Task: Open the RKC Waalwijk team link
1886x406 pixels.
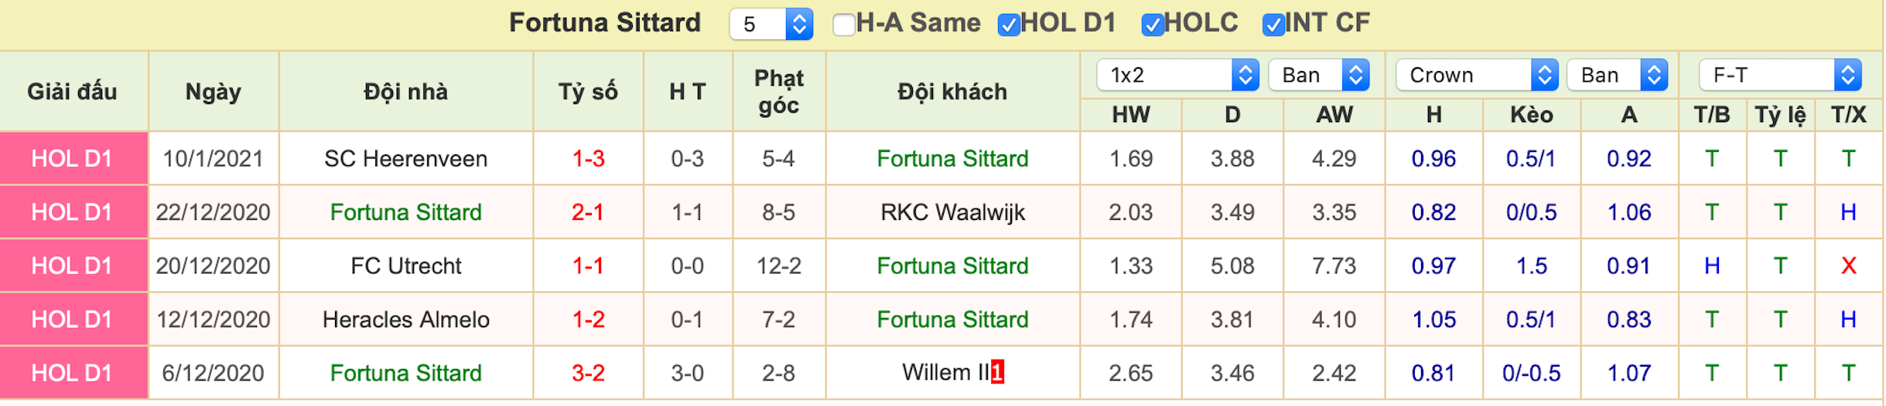Action: coord(952,211)
